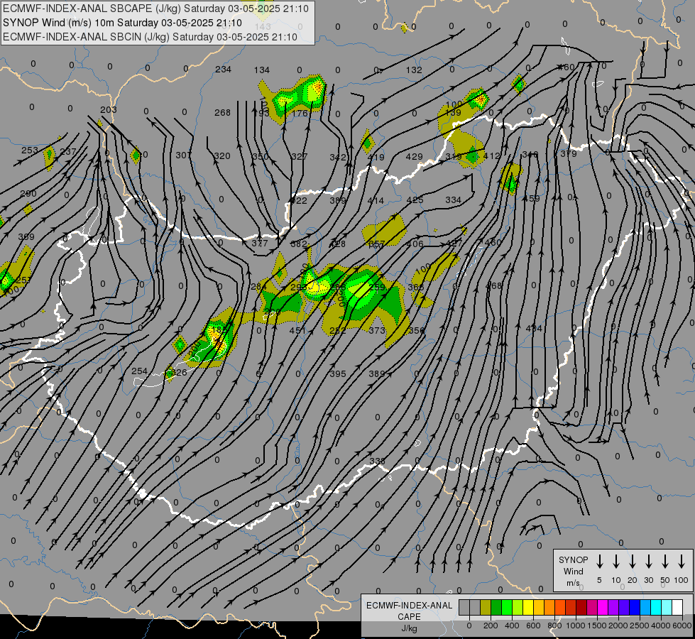Pick the dark red swatch after 1000

(581, 607)
